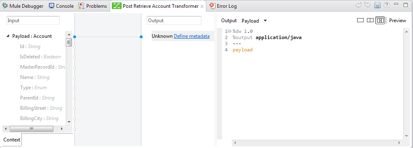Collapse the Payload : Account tree node
The image size is (413, 148).
pos(8,36)
